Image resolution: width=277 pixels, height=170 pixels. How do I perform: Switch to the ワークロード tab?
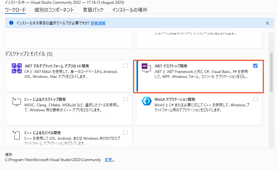[15, 10]
